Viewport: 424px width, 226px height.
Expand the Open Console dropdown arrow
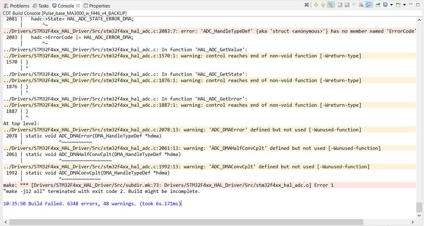pos(404,5)
